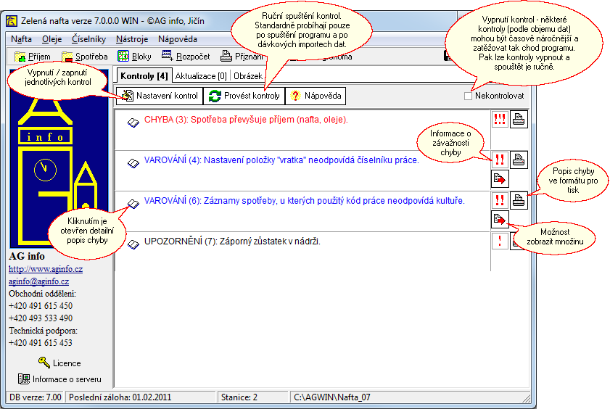Click the Přiznání toolbar button
Image resolution: width=610 pixels, height=409 pixels.
click(242, 57)
